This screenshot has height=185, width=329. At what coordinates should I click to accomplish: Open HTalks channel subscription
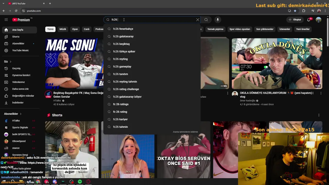(20, 121)
